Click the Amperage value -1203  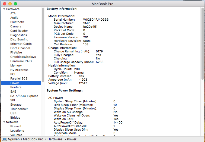pos(83,80)
